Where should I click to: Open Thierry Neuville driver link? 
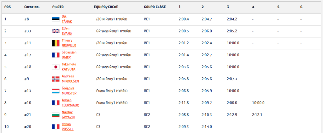[x=69, y=43]
